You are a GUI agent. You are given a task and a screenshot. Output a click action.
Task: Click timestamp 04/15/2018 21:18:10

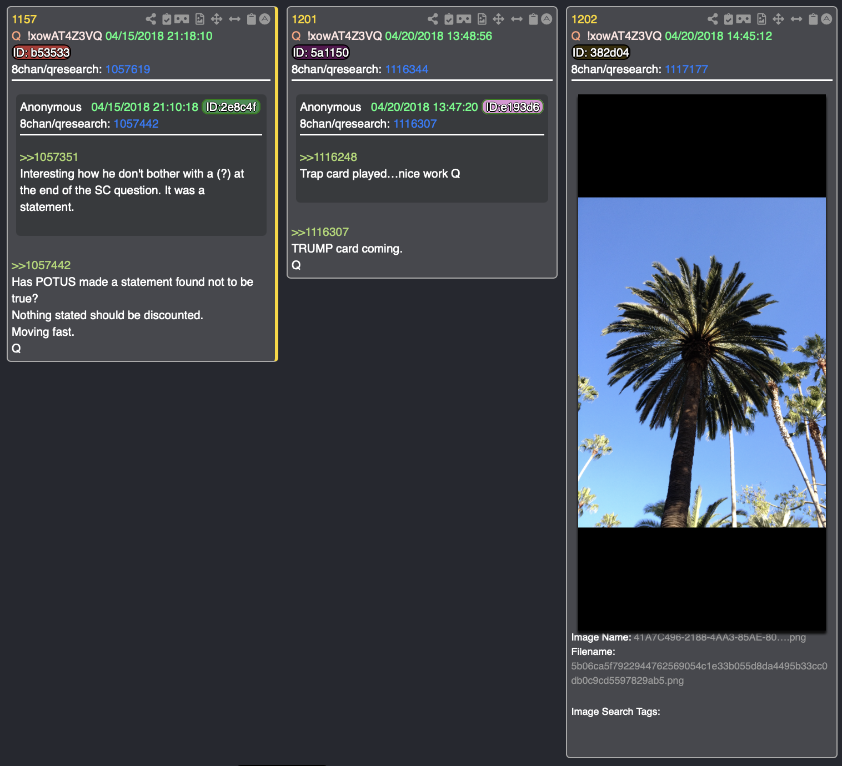(x=159, y=36)
